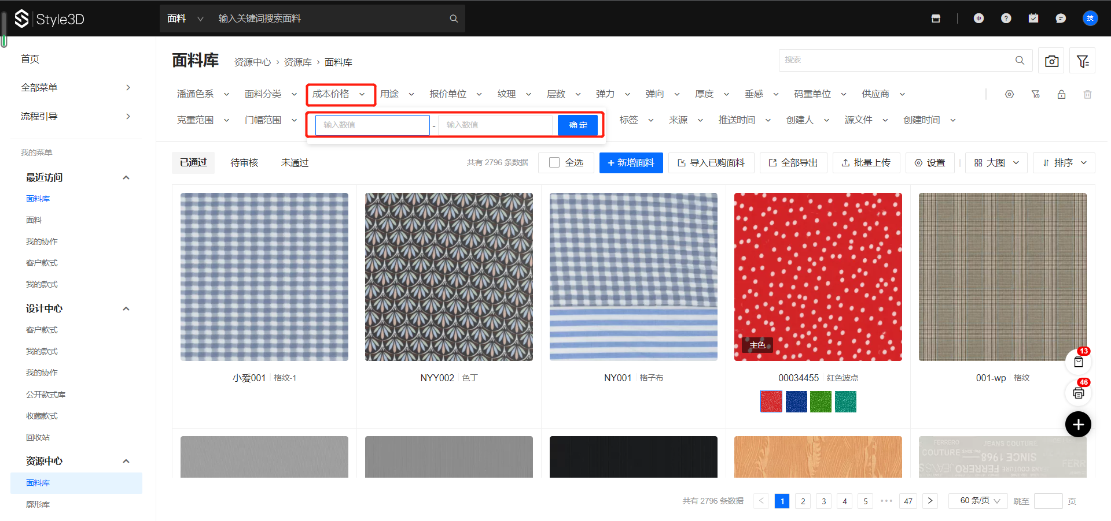Expand the 面料分类 filter dropdown
Viewport: 1111px width, 521px height.
[271, 94]
